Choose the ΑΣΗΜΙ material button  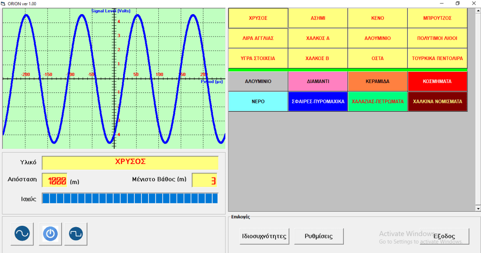point(318,18)
